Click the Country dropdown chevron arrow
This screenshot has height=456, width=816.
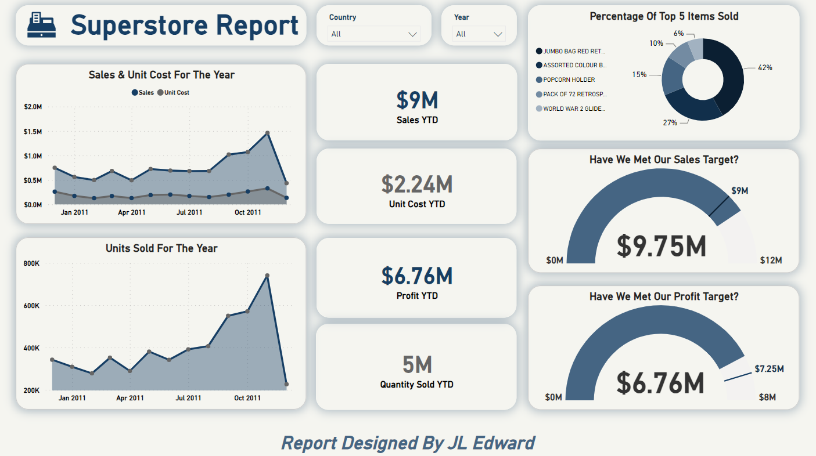tap(412, 34)
